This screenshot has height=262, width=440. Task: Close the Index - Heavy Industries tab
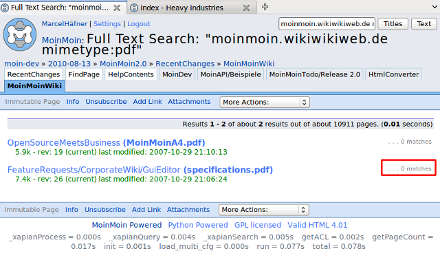pyautogui.click(x=246, y=8)
